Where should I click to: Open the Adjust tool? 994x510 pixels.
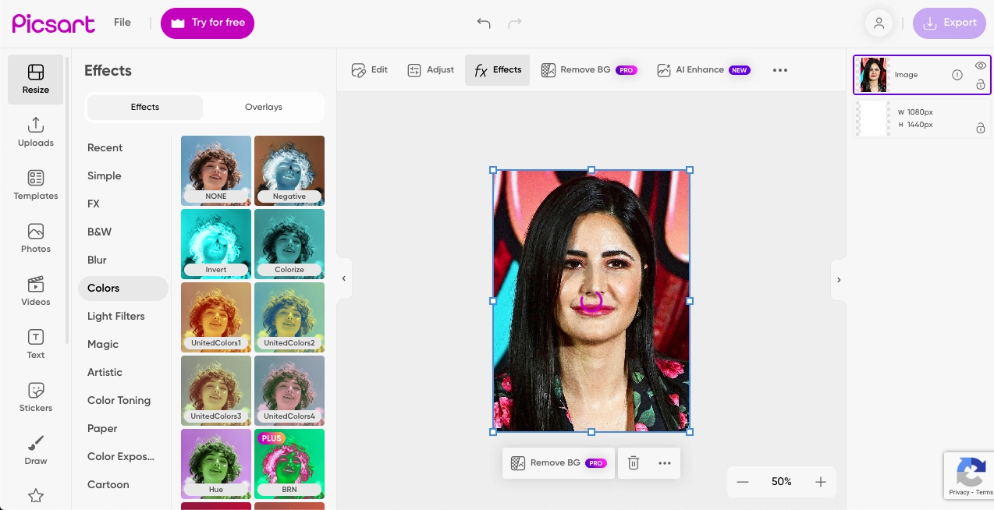(x=431, y=70)
